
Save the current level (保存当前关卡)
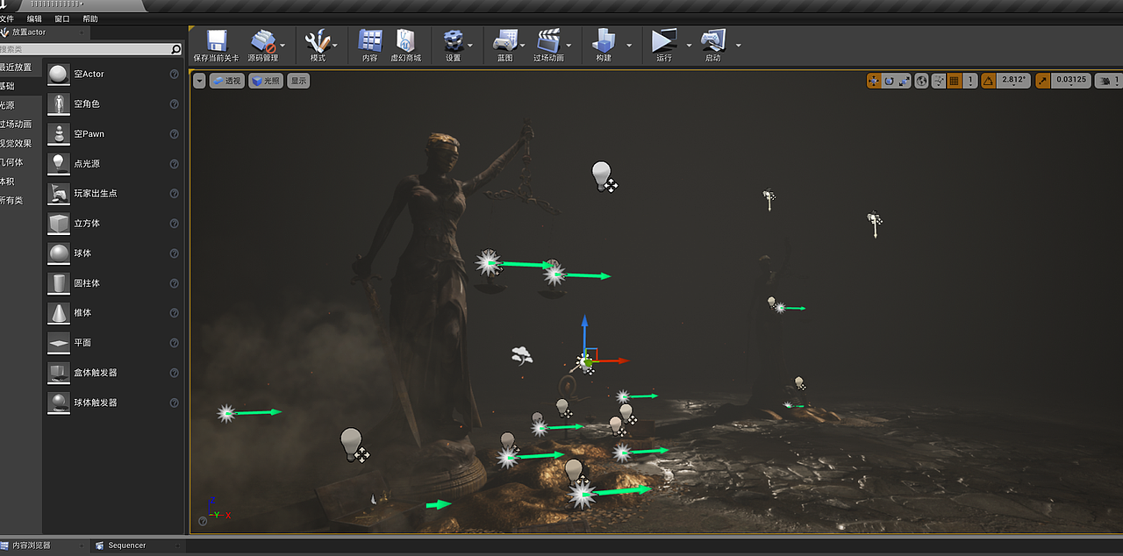(216, 44)
